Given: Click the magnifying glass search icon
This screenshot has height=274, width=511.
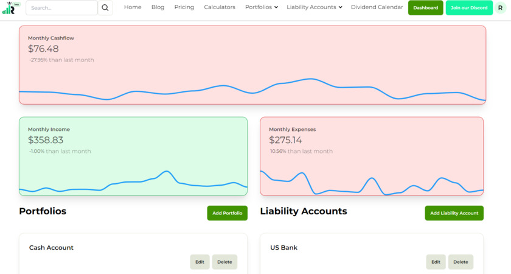Looking at the screenshot, I should 105,8.
